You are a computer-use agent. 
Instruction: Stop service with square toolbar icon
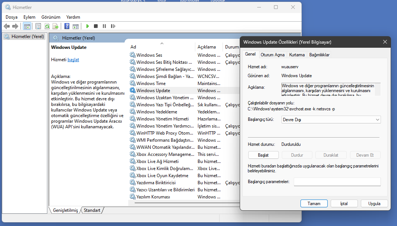coord(96,26)
